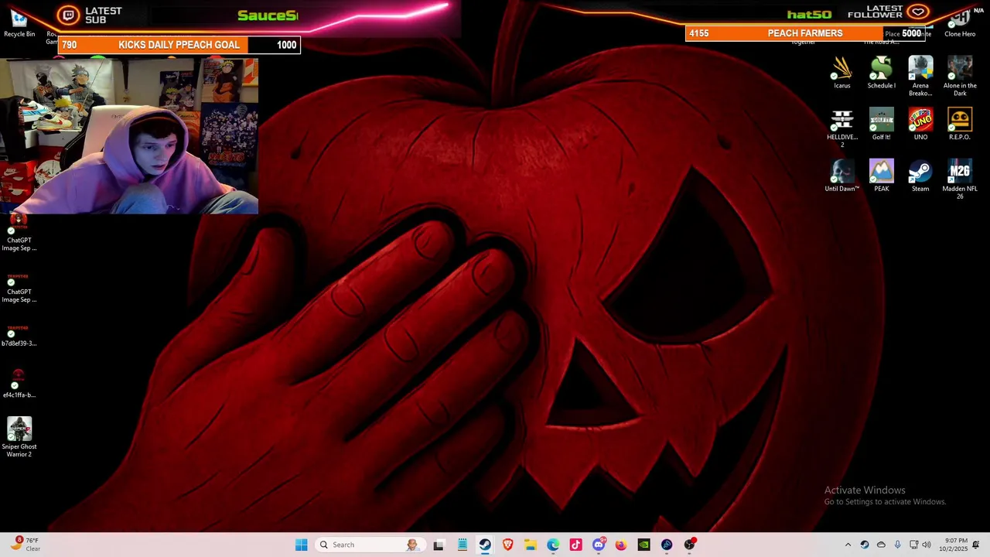Open the volume speaker tray icon
Screen dimensions: 990x557
pyautogui.click(x=927, y=545)
